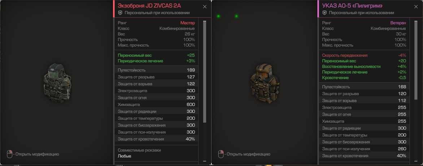Image resolution: width=423 pixels, height=166 pixels.
Task: Click the Пилигрим armor model image
Action: 264,83
